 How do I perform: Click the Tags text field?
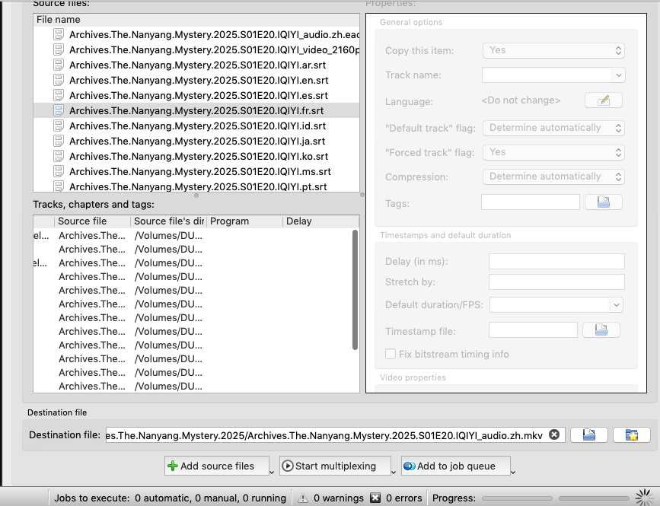click(531, 202)
